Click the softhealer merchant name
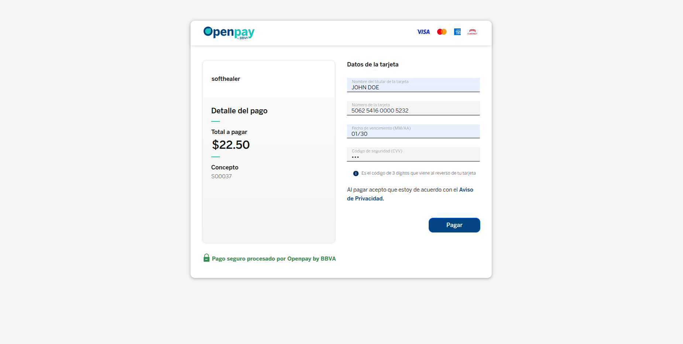 click(x=226, y=79)
